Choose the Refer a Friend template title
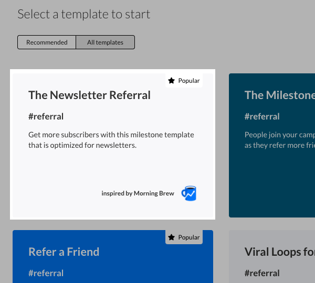Viewport: 315px width, 283px height. [64, 252]
